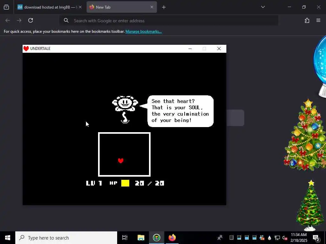Screen dimensions: 326x244
Task: Close the ImgBB download tab
Action: coord(80,7)
